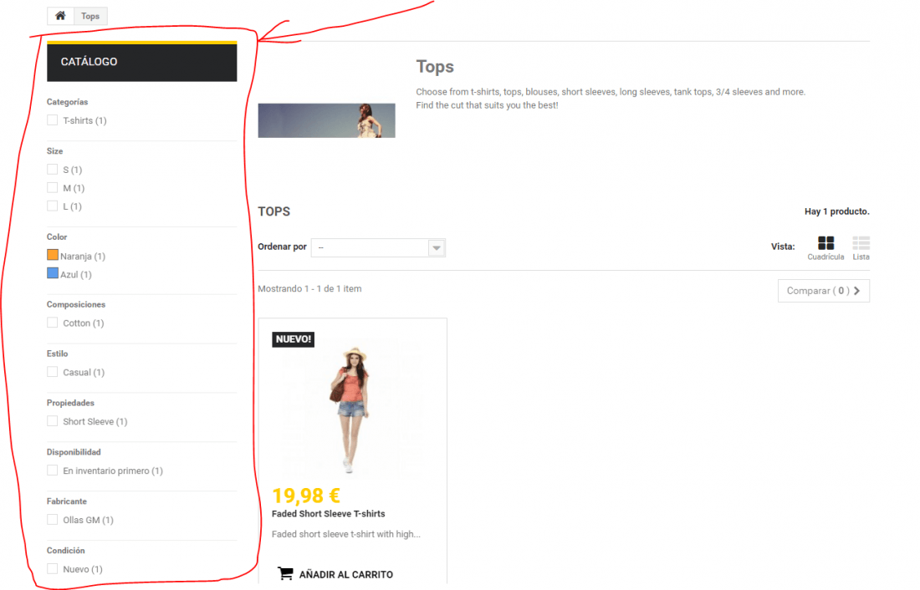Viewport: 920px width, 590px height.
Task: Check the size M filter
Action: pyautogui.click(x=52, y=188)
